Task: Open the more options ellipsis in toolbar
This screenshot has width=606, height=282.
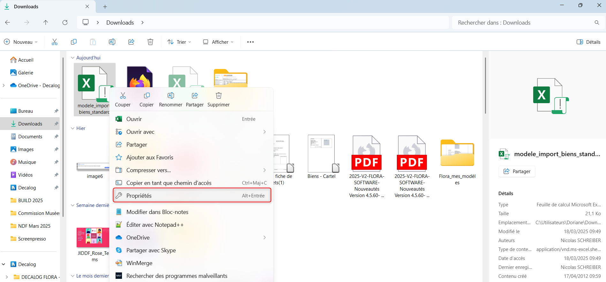Action: [x=250, y=42]
